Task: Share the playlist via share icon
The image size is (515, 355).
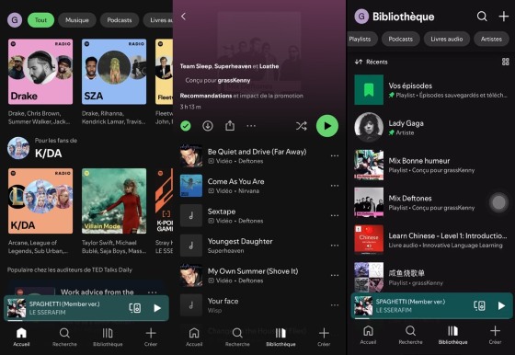Action: click(230, 126)
